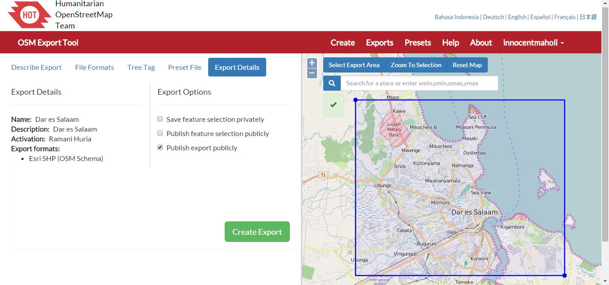Select the Export Details tab

click(x=237, y=67)
